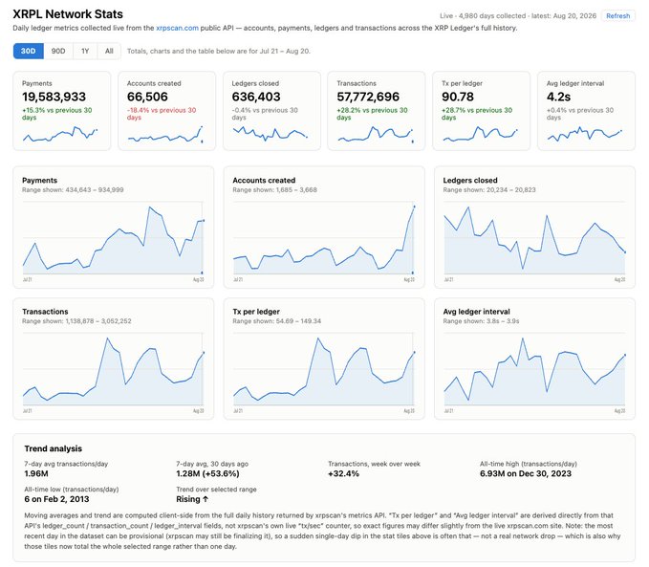Click the Rising trend indicator

point(192,499)
